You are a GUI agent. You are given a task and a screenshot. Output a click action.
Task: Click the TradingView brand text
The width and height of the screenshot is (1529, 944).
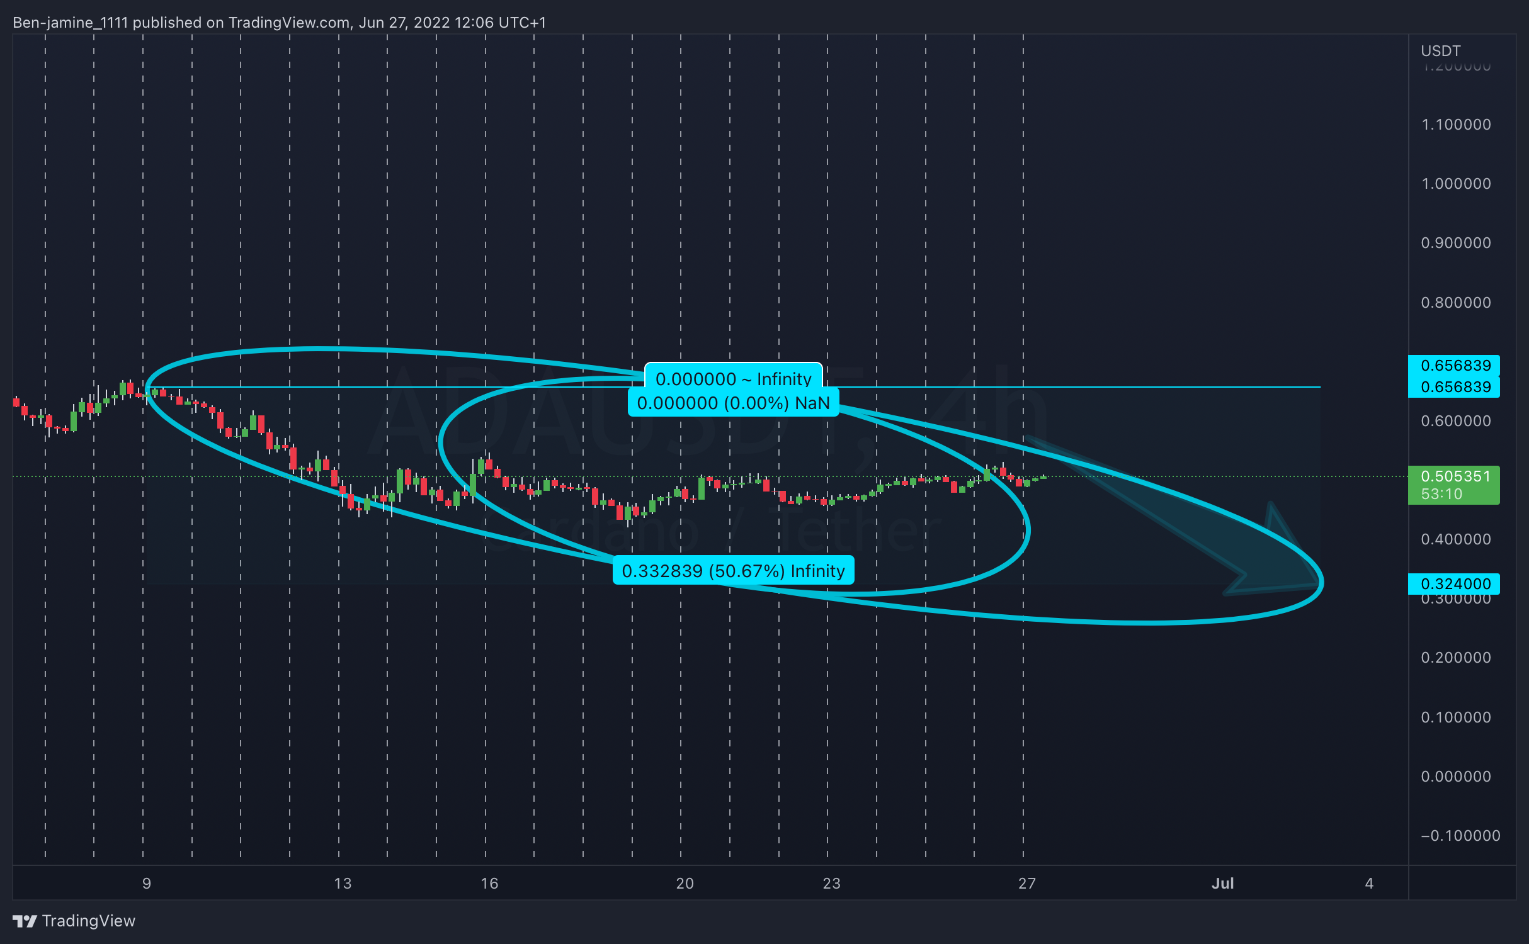(x=89, y=921)
